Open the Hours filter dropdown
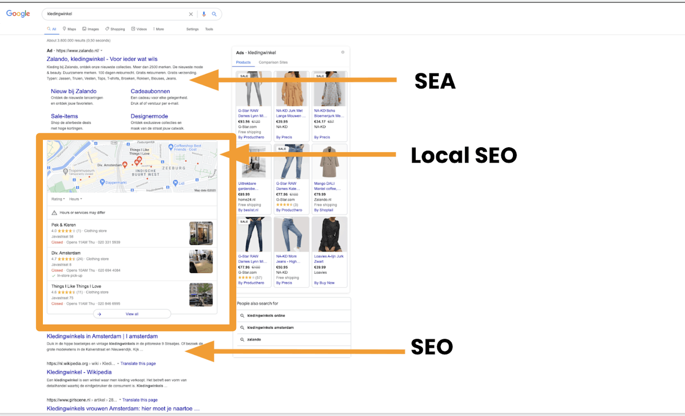 click(x=76, y=199)
